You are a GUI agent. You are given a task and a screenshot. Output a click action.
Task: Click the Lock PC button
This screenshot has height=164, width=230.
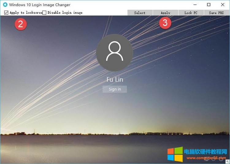[x=191, y=13]
